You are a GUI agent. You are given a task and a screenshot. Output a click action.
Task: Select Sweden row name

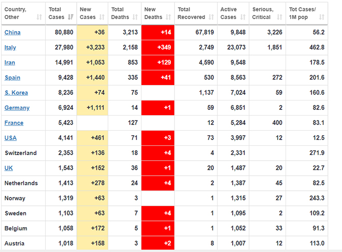(16, 213)
